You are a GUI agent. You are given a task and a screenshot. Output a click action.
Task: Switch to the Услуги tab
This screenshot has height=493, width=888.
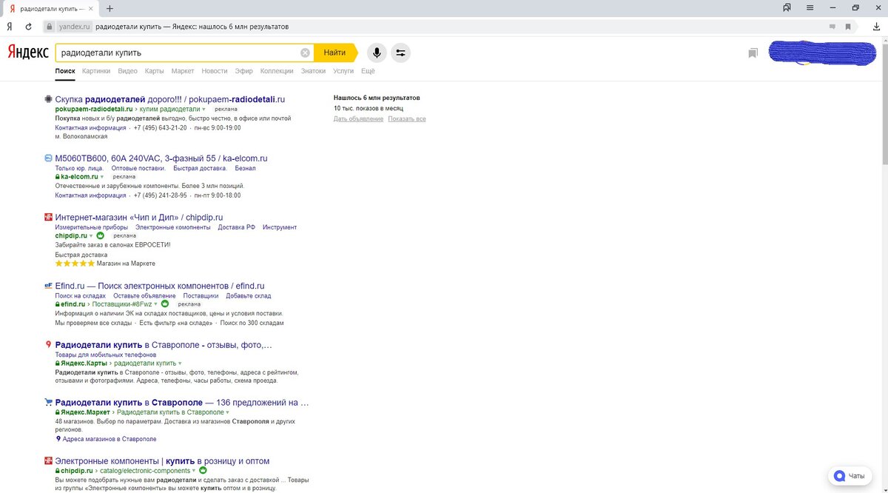(343, 71)
